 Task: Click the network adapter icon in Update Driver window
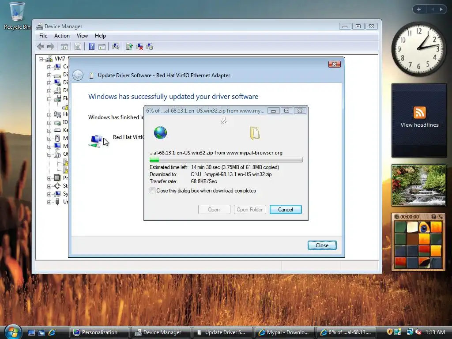(95, 141)
